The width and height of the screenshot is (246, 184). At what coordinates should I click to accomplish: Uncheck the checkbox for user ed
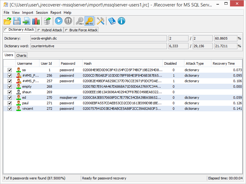tap(10, 98)
